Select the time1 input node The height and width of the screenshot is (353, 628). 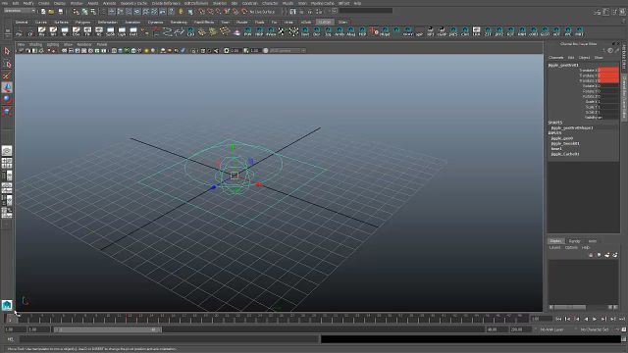coord(556,148)
